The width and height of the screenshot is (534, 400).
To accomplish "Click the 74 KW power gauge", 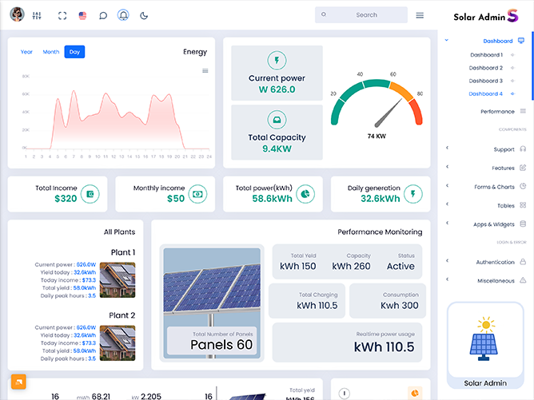I will pyautogui.click(x=377, y=104).
